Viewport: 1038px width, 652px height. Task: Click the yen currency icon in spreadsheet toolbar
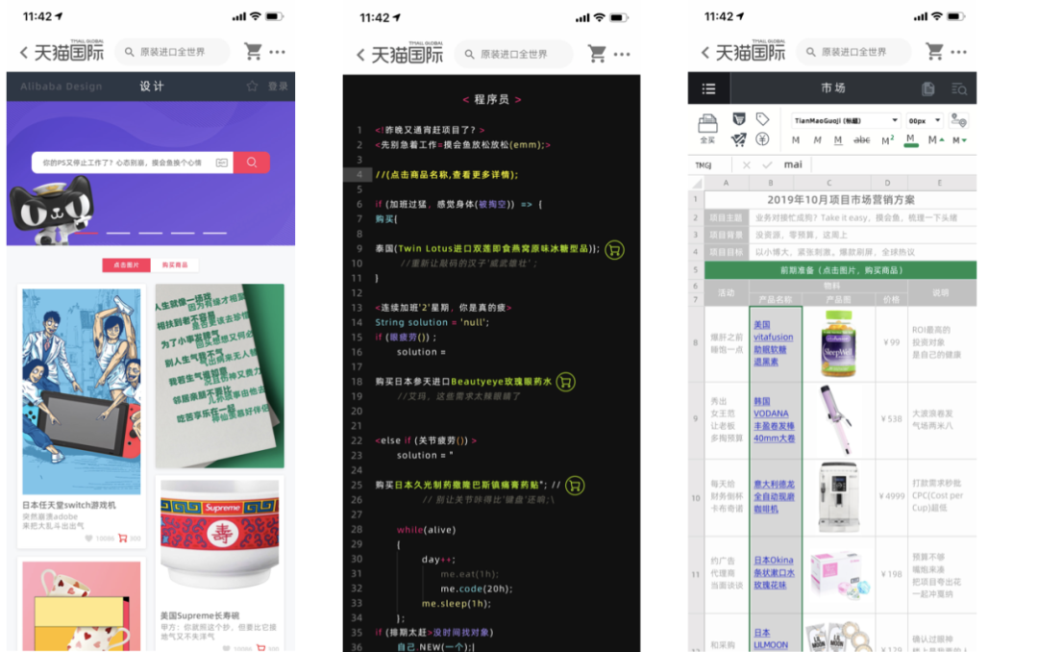762,139
